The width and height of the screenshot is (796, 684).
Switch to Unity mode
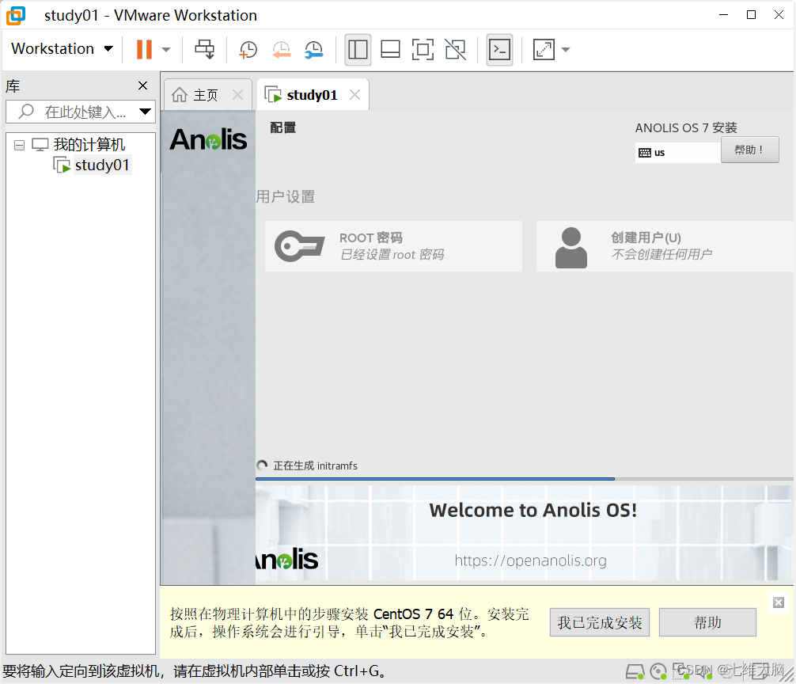[455, 49]
